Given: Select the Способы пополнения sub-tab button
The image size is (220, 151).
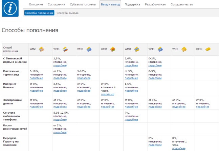Looking at the screenshot, I should pos(39,13).
